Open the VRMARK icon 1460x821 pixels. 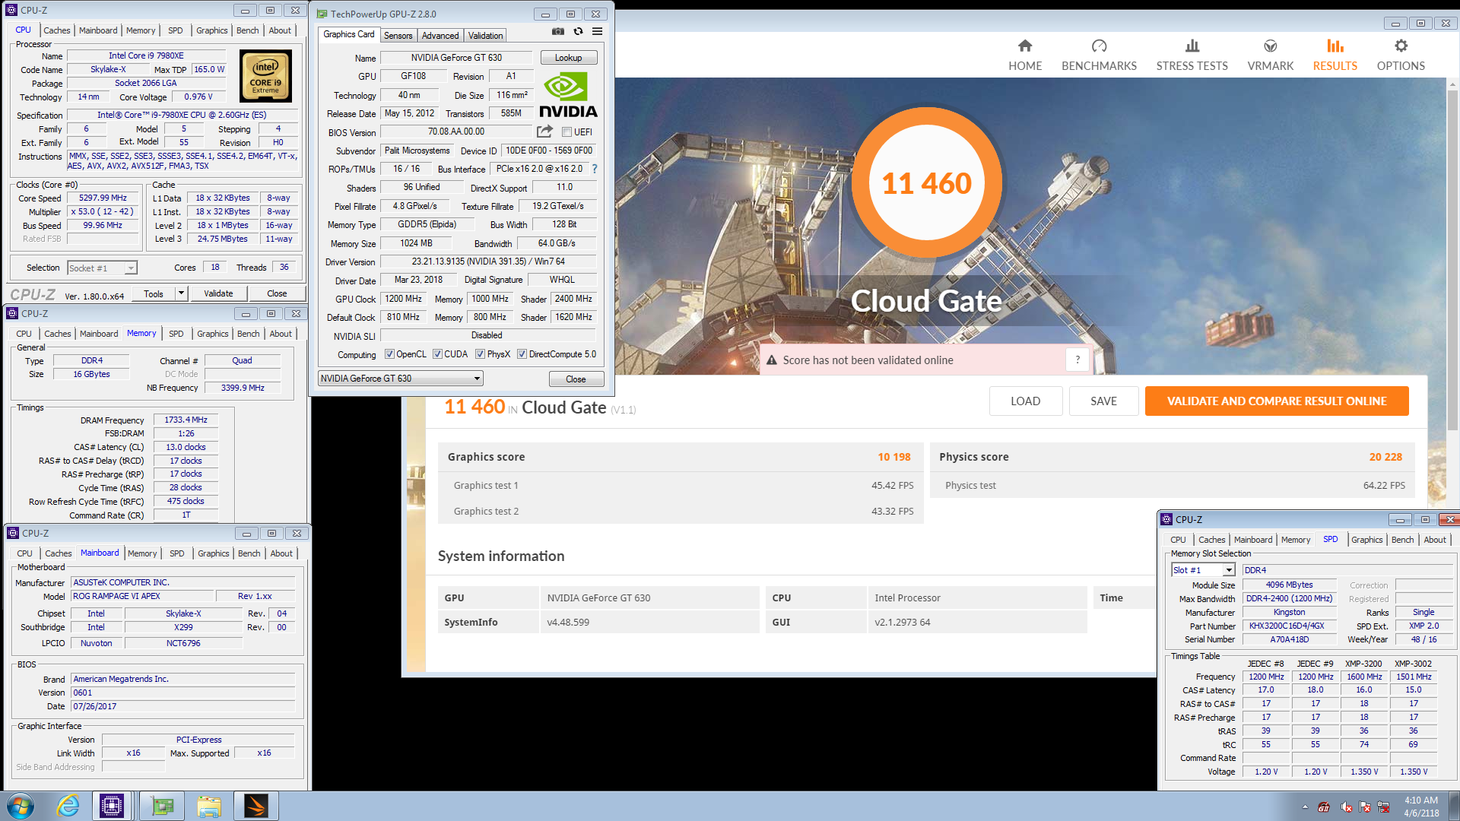click(1270, 46)
